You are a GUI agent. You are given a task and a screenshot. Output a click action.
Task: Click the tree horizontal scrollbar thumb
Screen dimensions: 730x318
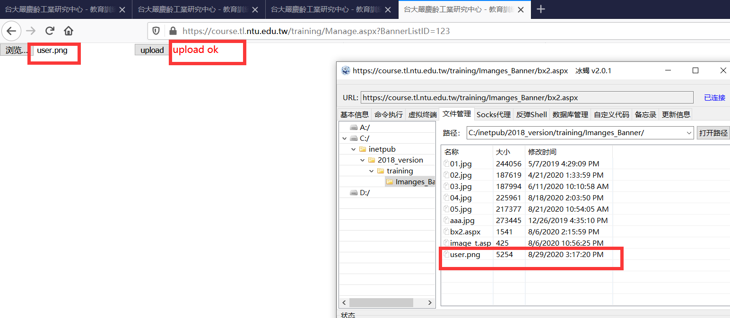[381, 302]
